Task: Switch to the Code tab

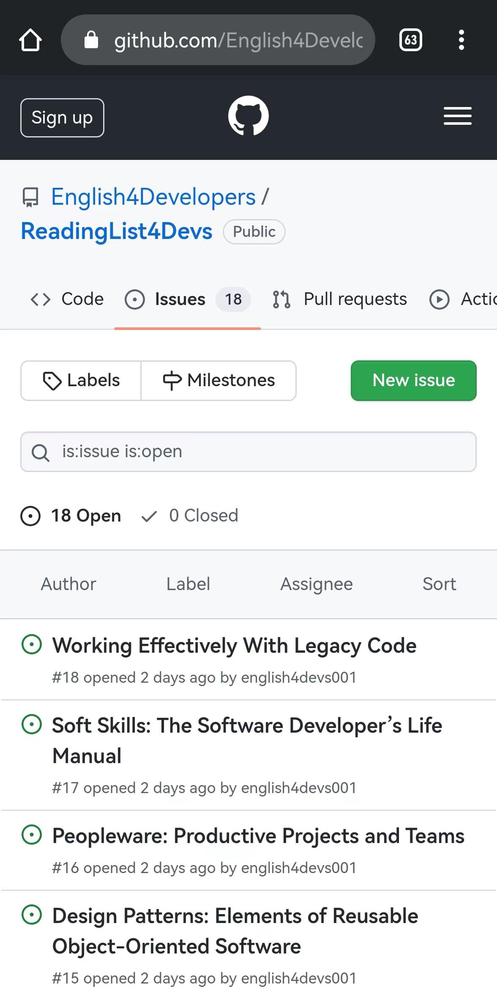Action: point(67,299)
